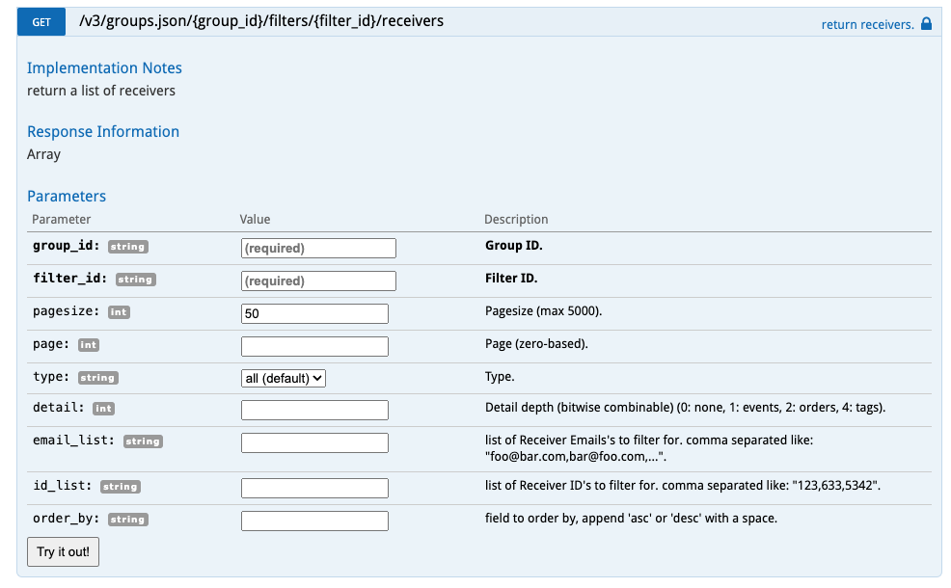Click the Try it out! button

coord(63,551)
